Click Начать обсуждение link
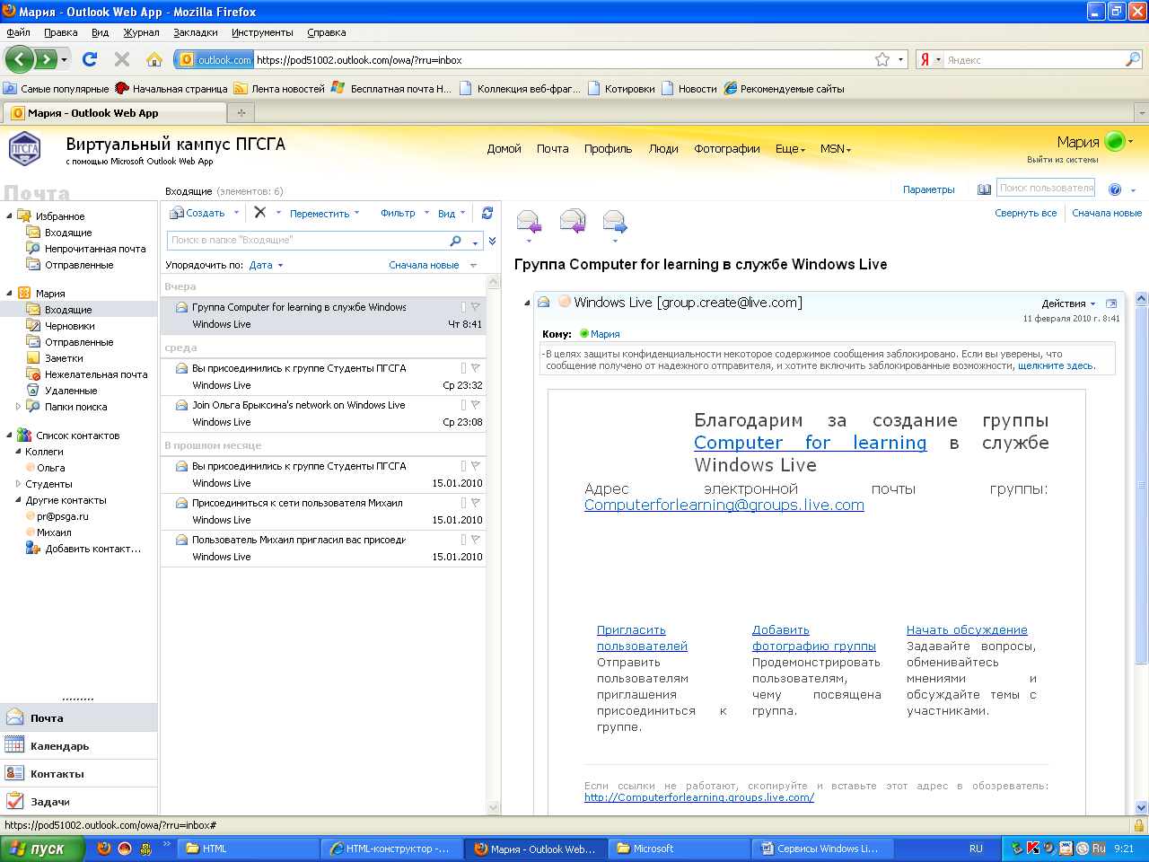 (967, 630)
